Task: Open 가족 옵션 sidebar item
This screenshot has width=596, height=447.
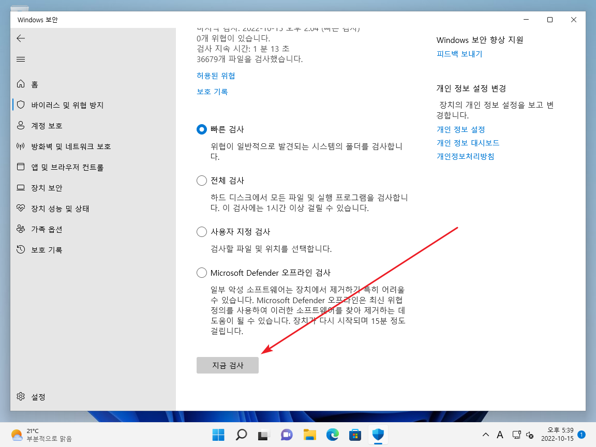Action: (94, 229)
